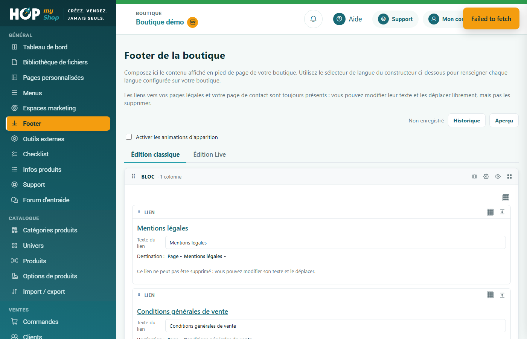Open the Support sidebar entry
The width and height of the screenshot is (527, 339).
pos(58,185)
